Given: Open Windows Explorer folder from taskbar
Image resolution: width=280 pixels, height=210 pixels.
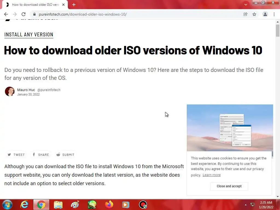Looking at the screenshot, I should pyautogui.click(x=58, y=205).
